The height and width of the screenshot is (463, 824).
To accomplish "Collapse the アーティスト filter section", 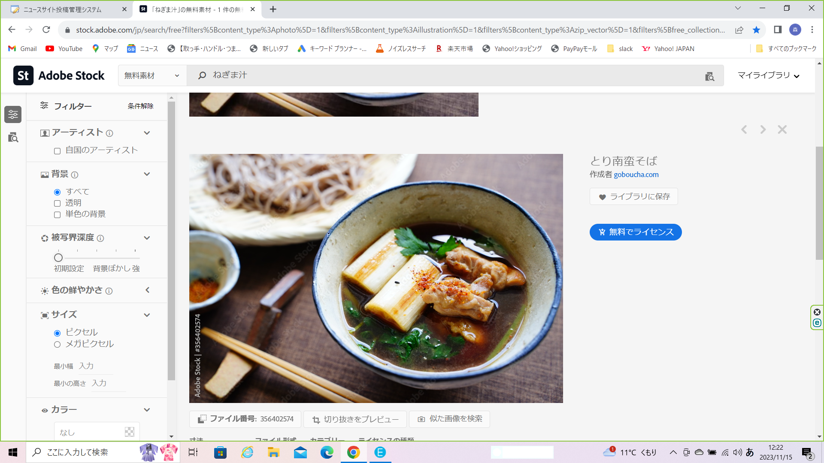I will coord(147,133).
